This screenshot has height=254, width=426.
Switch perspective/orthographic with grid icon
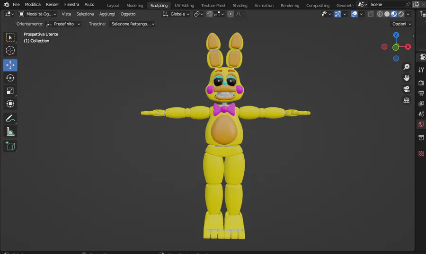(x=407, y=100)
